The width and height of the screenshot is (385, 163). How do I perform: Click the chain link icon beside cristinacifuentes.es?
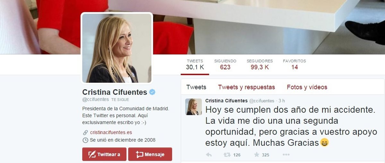coord(85,132)
